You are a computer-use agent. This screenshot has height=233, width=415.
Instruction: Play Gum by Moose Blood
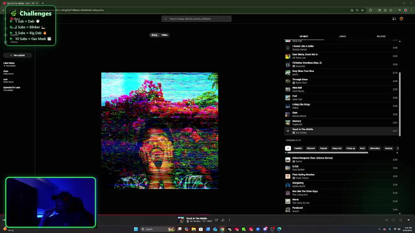(341, 114)
